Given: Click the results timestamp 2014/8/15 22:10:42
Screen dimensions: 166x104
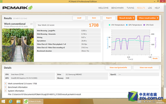Looking at the screenshot, I should [20, 18].
